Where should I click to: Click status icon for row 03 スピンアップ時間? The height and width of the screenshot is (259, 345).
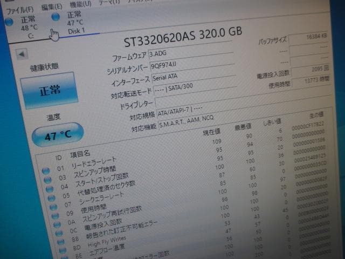coord(48,180)
